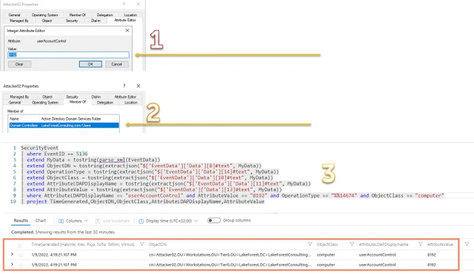Screen dimensions: 474x274
Task: Click help in the dialog with Integer Attribute Editor
Action: click(x=124, y=4)
